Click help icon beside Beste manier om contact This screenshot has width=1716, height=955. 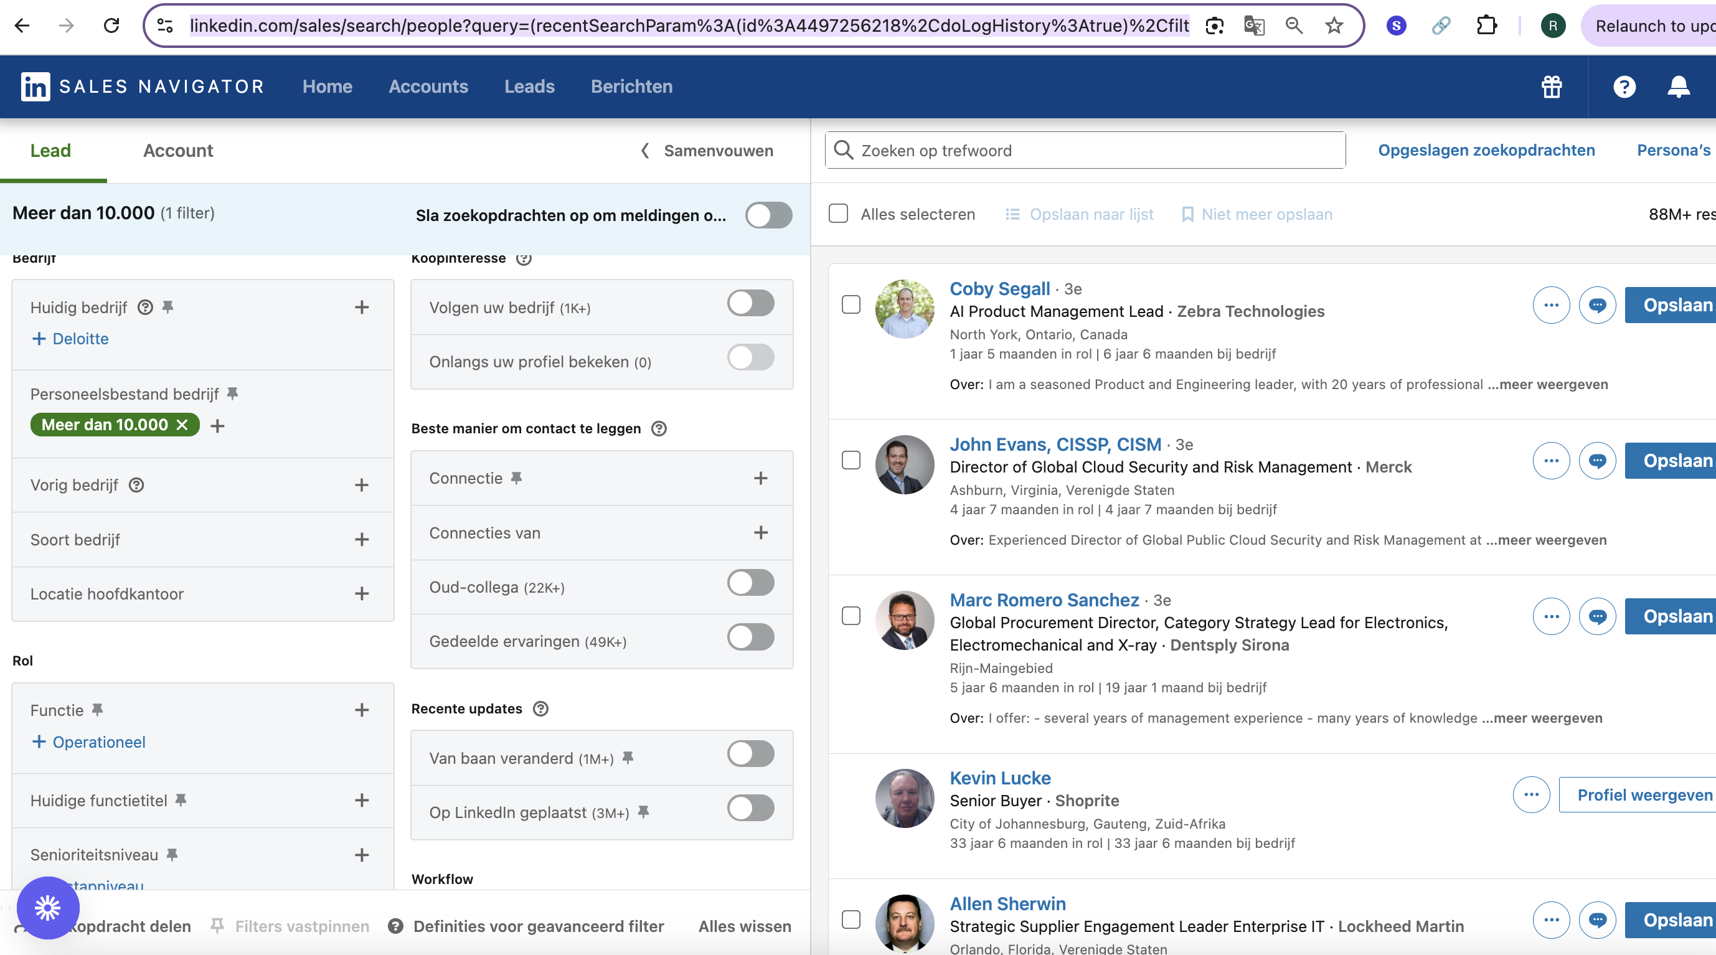pyautogui.click(x=658, y=428)
